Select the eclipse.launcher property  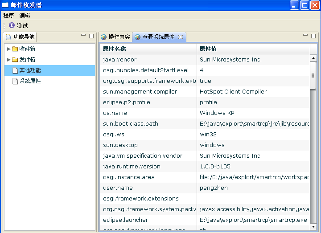click(x=125, y=220)
